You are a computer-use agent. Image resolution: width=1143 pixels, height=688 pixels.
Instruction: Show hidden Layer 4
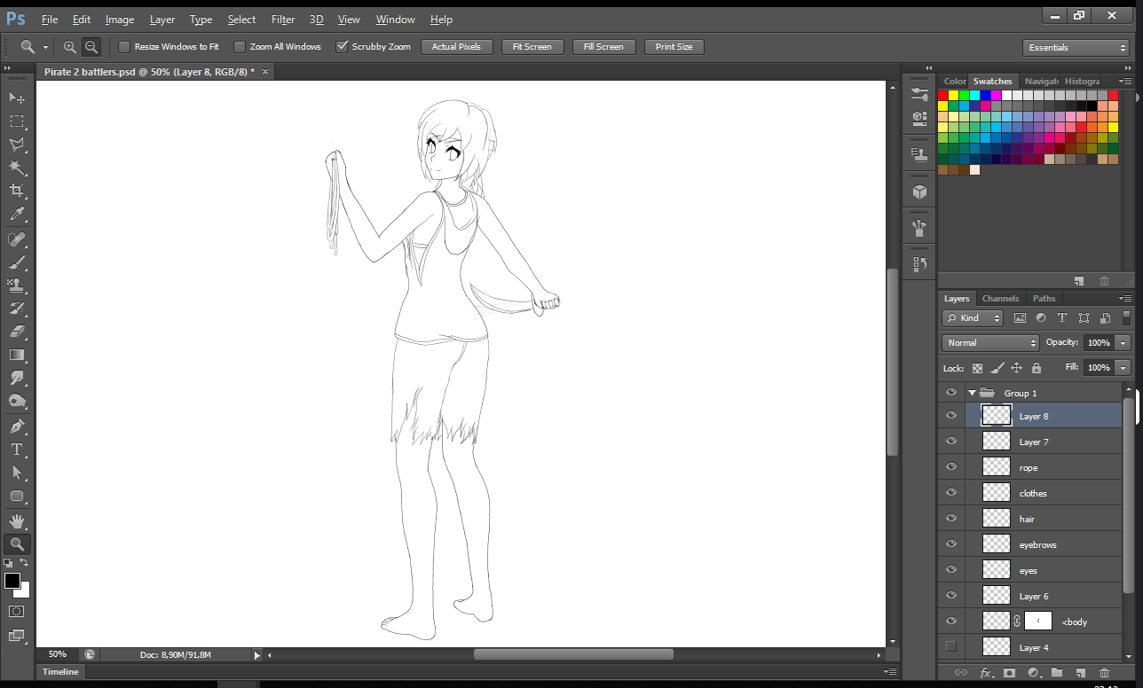(x=951, y=646)
